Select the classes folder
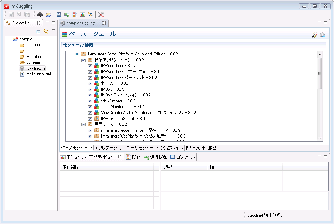The height and width of the screenshot is (224, 334). point(33,45)
